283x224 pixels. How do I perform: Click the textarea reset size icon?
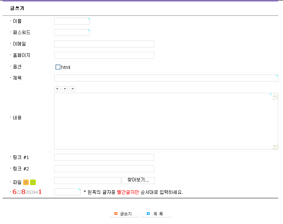65,89
